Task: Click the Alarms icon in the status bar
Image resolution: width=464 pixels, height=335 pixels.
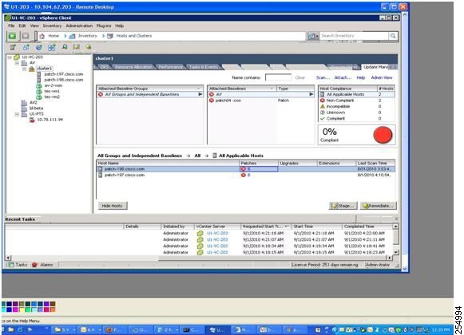Action: tap(34, 265)
